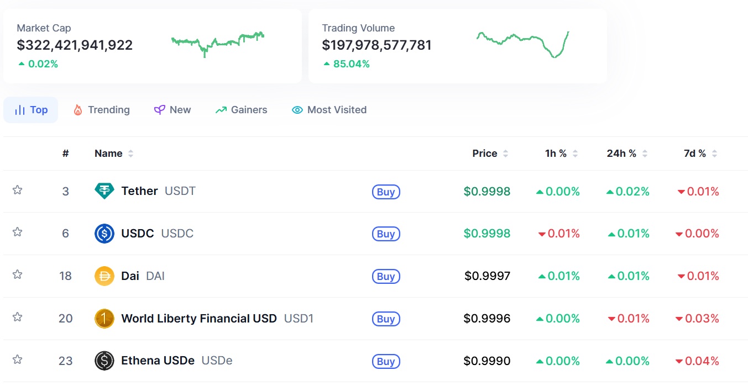Viewport: 748px width, 386px height.
Task: Click the eye icon beside Most Visited
Action: point(297,110)
